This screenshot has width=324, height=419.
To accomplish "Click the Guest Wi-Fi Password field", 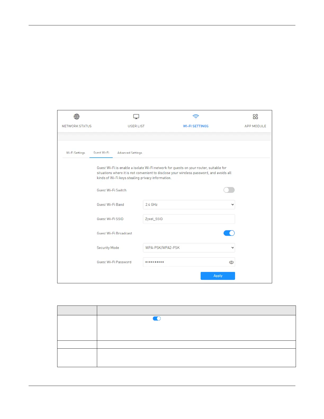I will (189, 262).
